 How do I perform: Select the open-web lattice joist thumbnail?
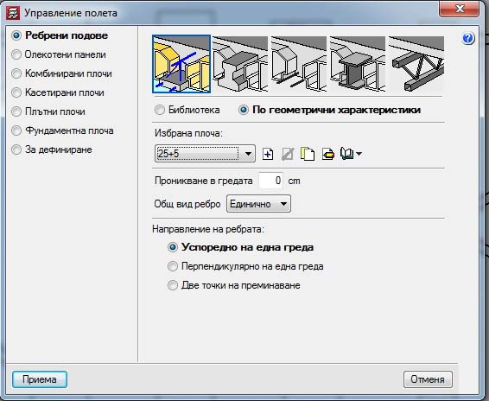[x=416, y=64]
